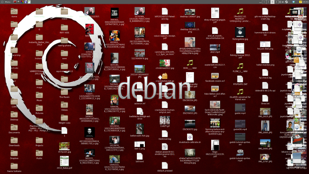Viewport: 309px width, 174px height.
Task: Select the Projects folder
Action: coord(39,140)
